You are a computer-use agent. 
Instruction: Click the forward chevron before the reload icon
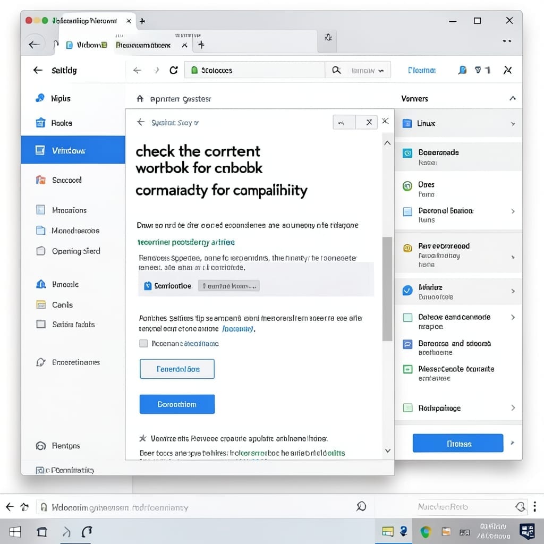157,71
